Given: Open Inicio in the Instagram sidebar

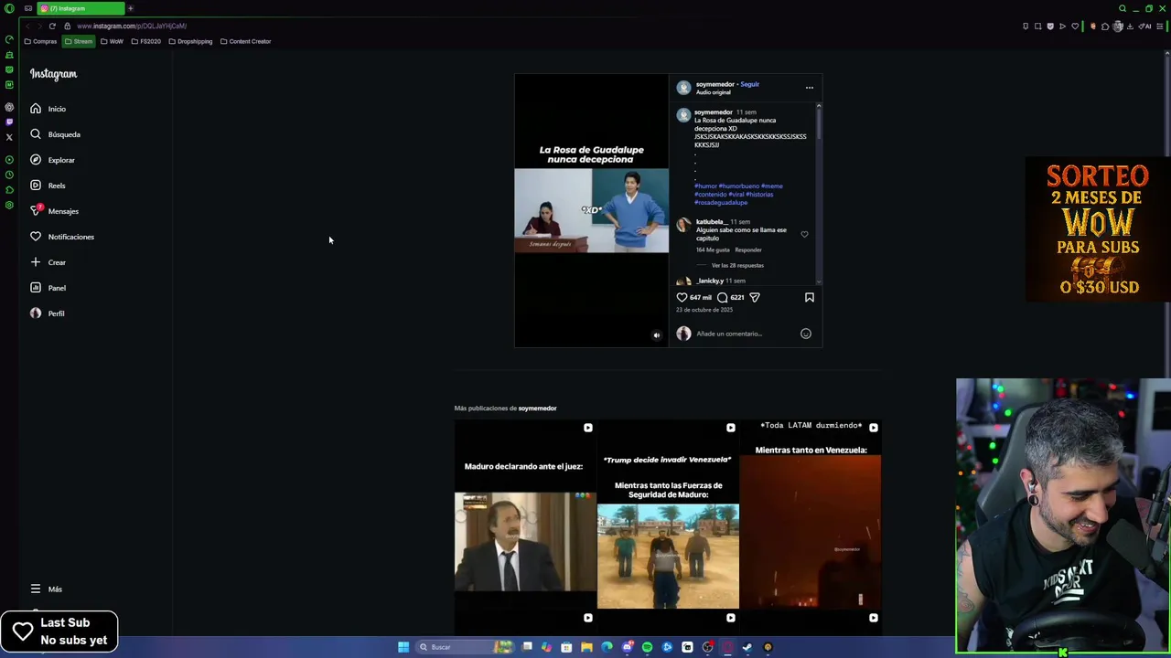Looking at the screenshot, I should (x=48, y=109).
